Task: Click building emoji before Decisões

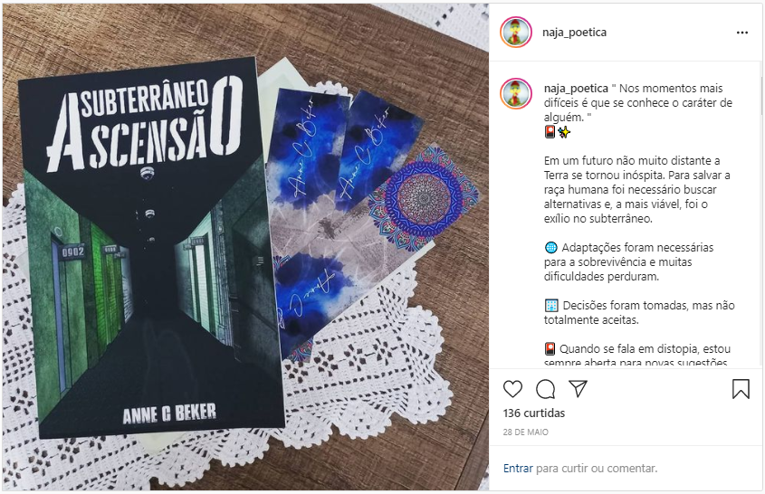Action: [x=551, y=306]
